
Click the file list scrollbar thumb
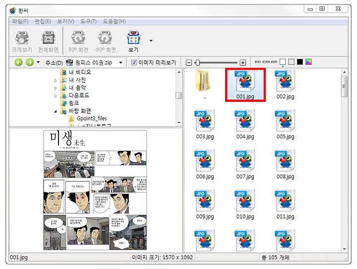(345, 87)
